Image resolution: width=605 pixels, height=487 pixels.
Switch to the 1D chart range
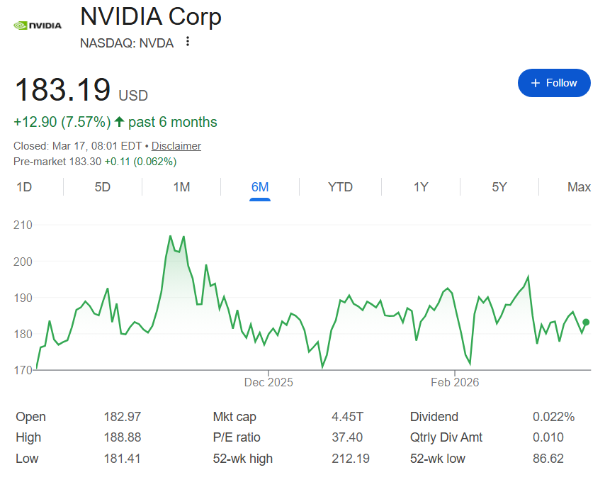[x=24, y=187]
